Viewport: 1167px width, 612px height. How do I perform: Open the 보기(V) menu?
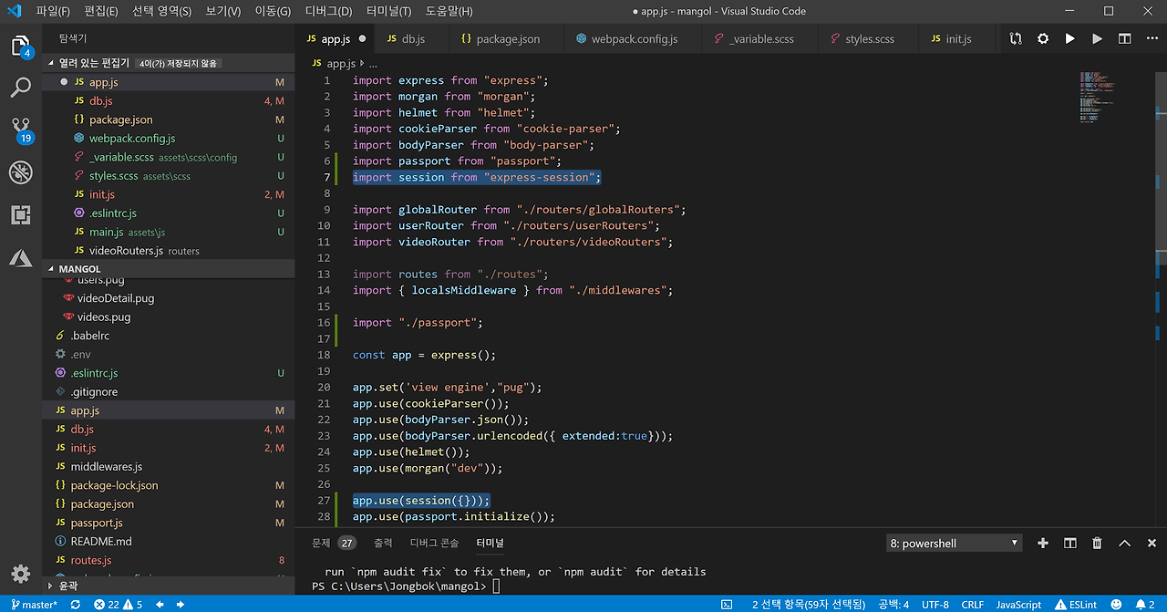click(x=223, y=11)
